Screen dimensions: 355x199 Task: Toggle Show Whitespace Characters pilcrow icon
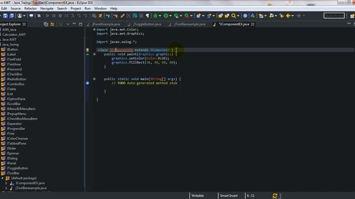click(148, 15)
